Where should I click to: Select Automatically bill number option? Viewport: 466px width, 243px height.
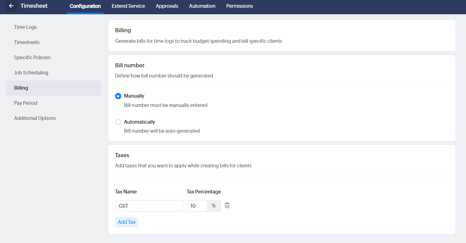coord(118,122)
